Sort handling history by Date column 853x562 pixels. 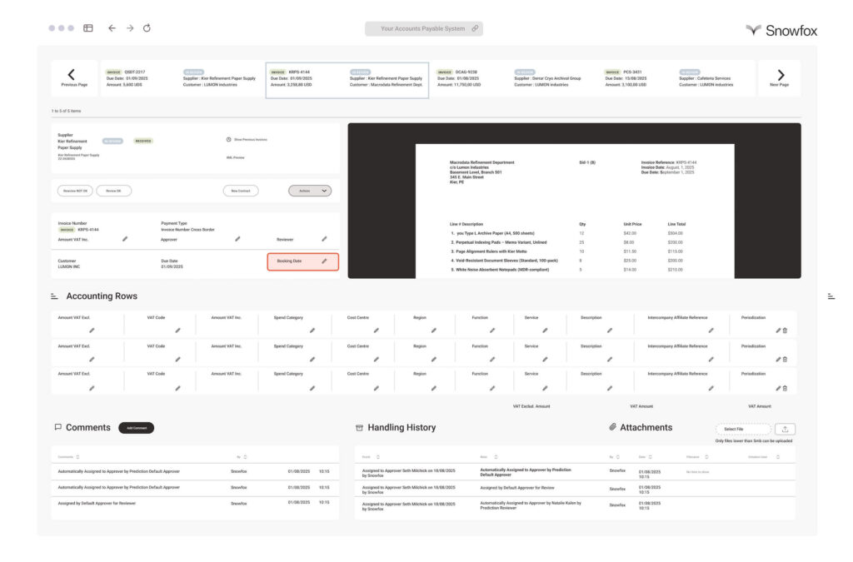pyautogui.click(x=651, y=457)
